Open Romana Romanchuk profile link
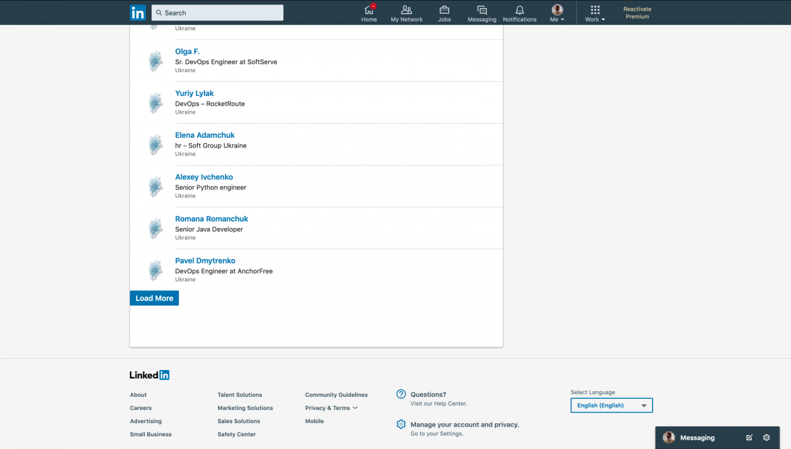Viewport: 791px width, 449px height. pos(211,219)
